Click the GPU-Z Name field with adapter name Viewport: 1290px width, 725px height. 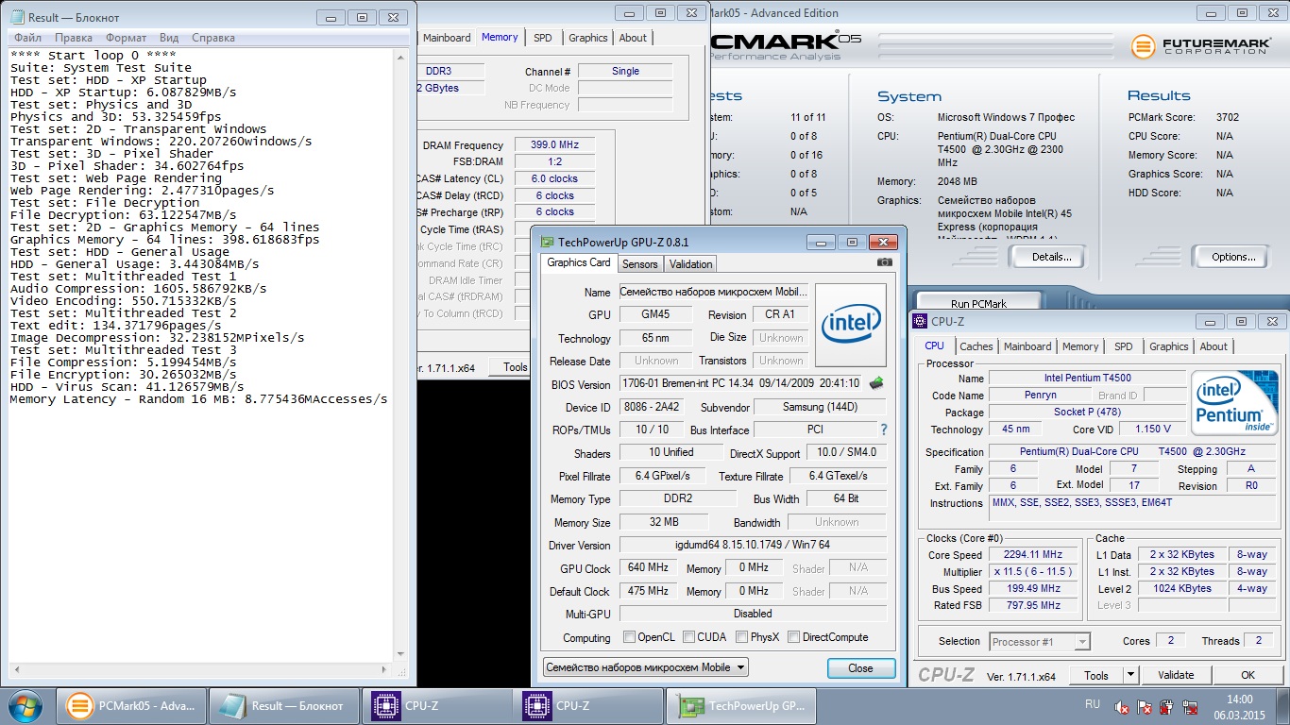713,292
